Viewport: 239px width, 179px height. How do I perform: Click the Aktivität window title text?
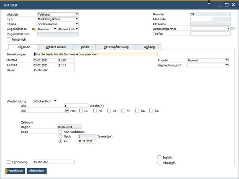[x=11, y=5]
